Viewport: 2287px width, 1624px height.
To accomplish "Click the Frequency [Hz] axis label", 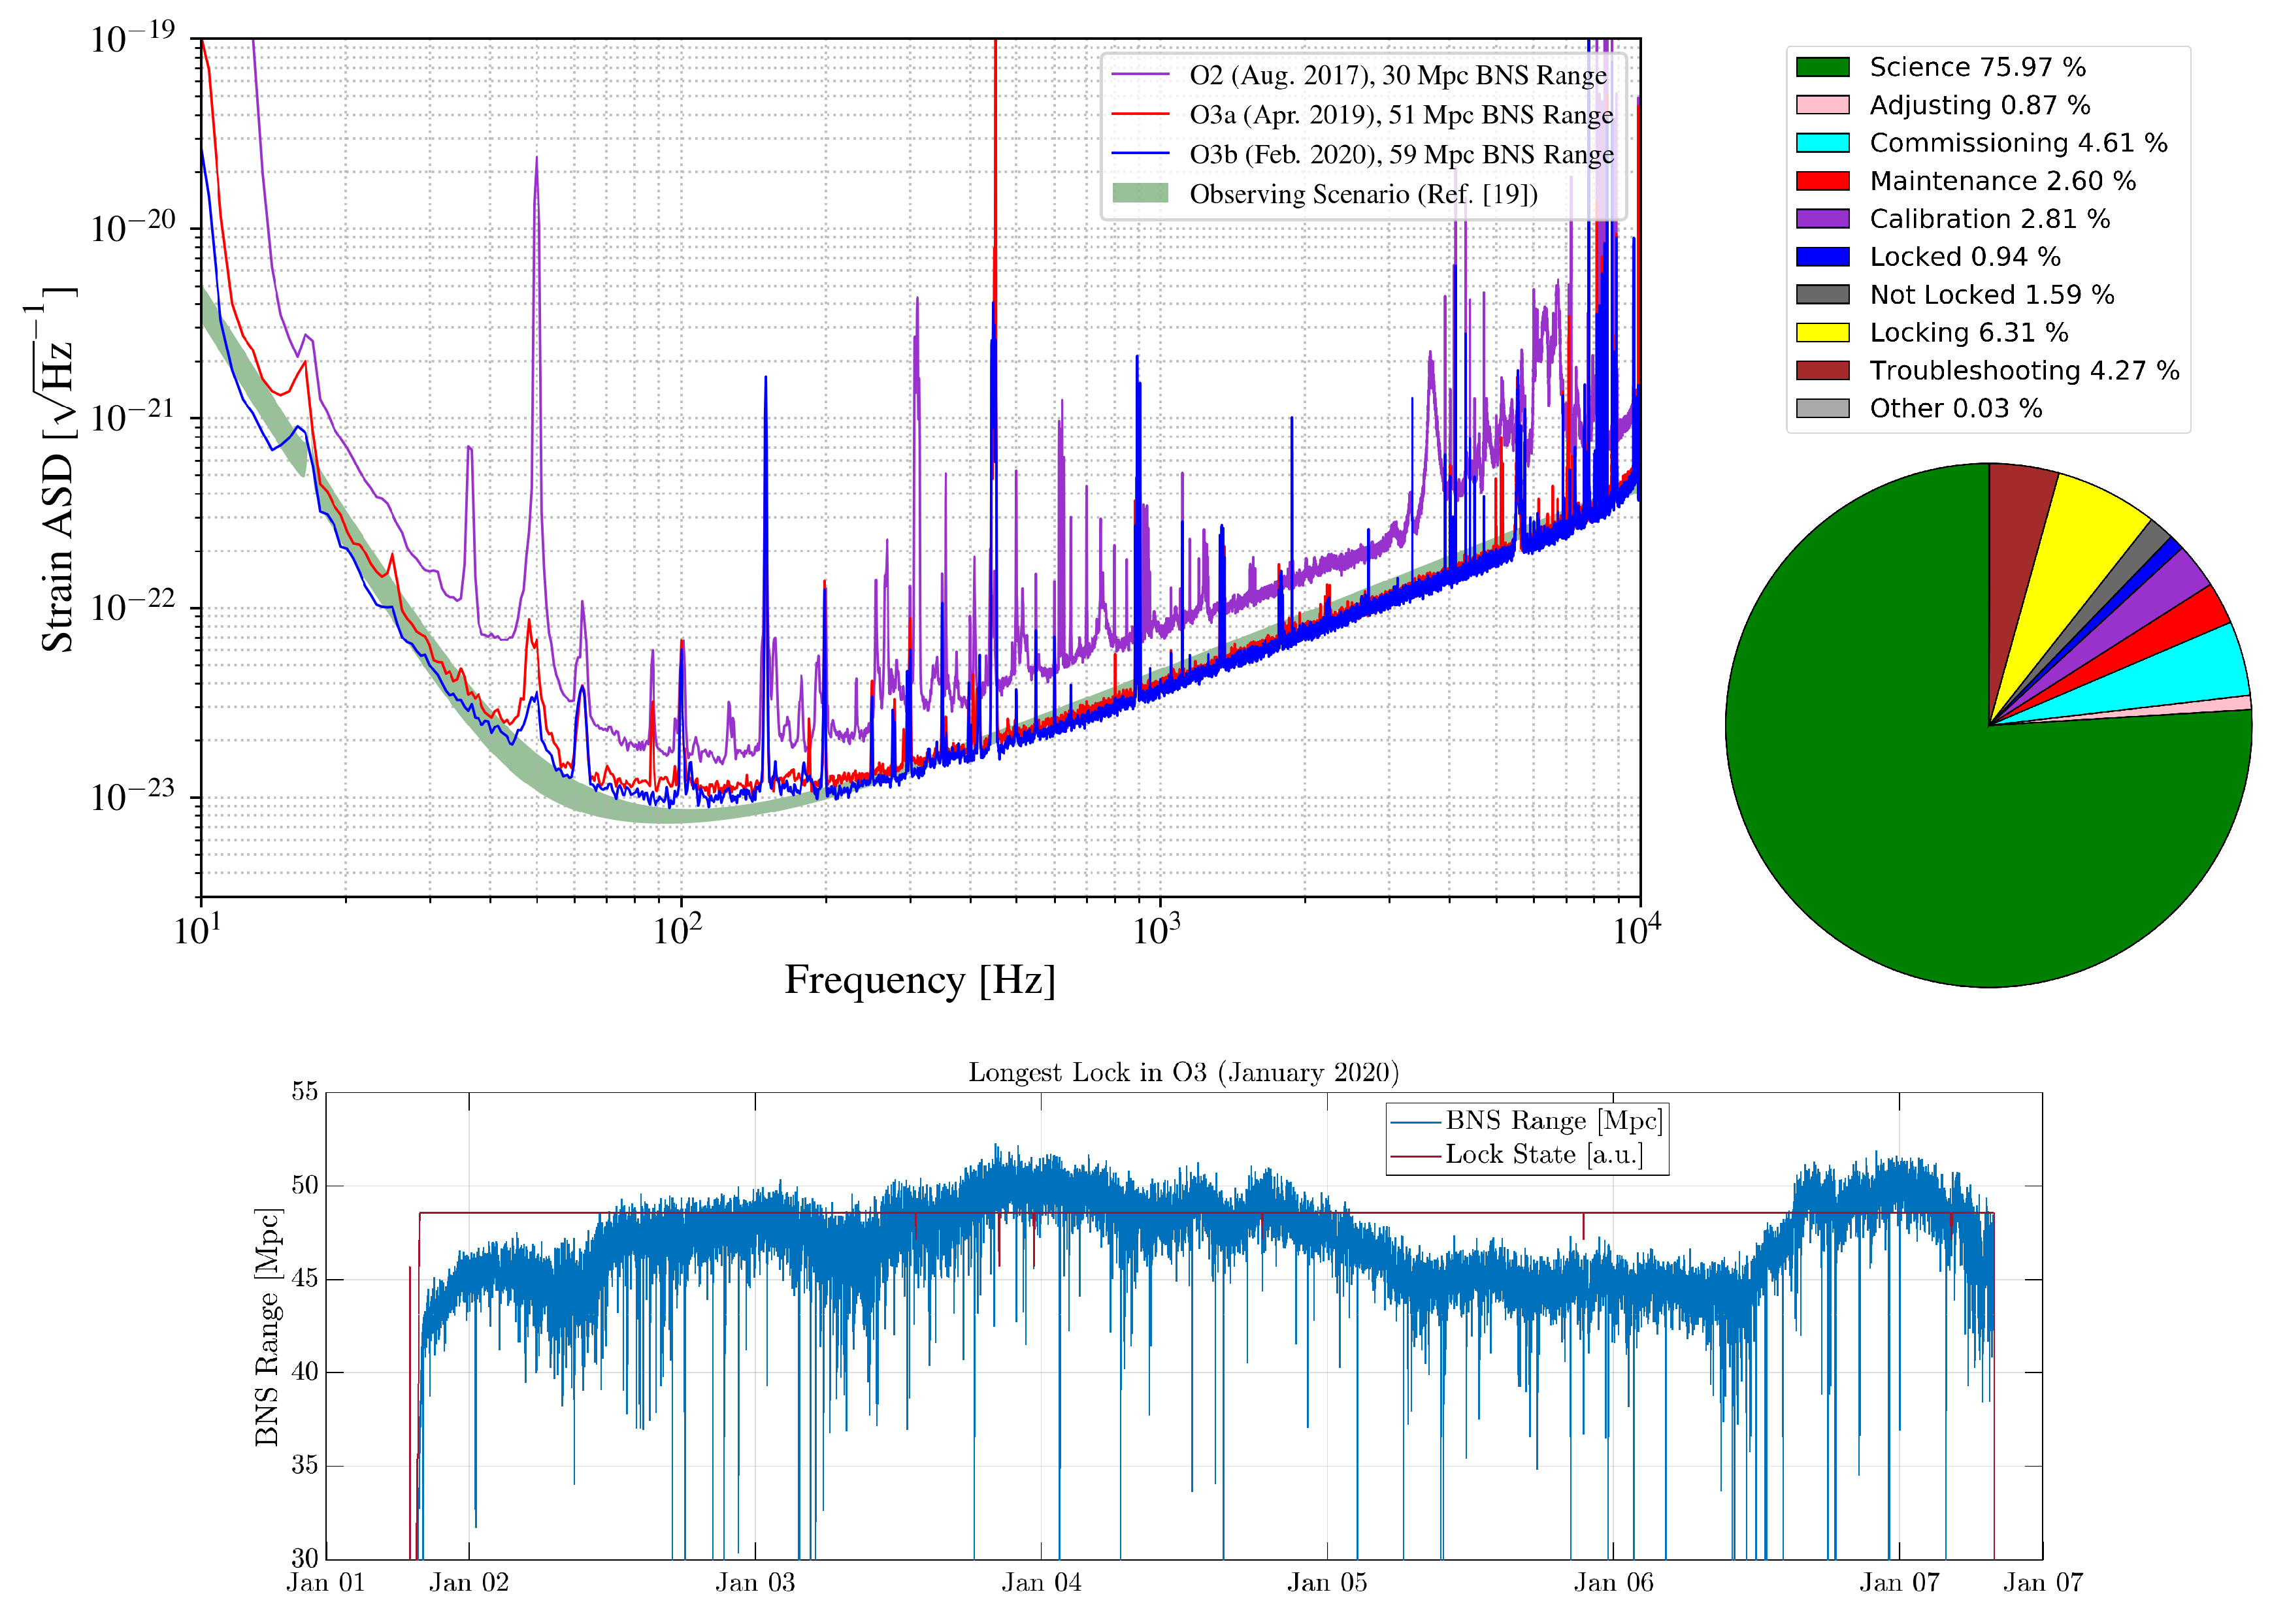I will point(919,980).
